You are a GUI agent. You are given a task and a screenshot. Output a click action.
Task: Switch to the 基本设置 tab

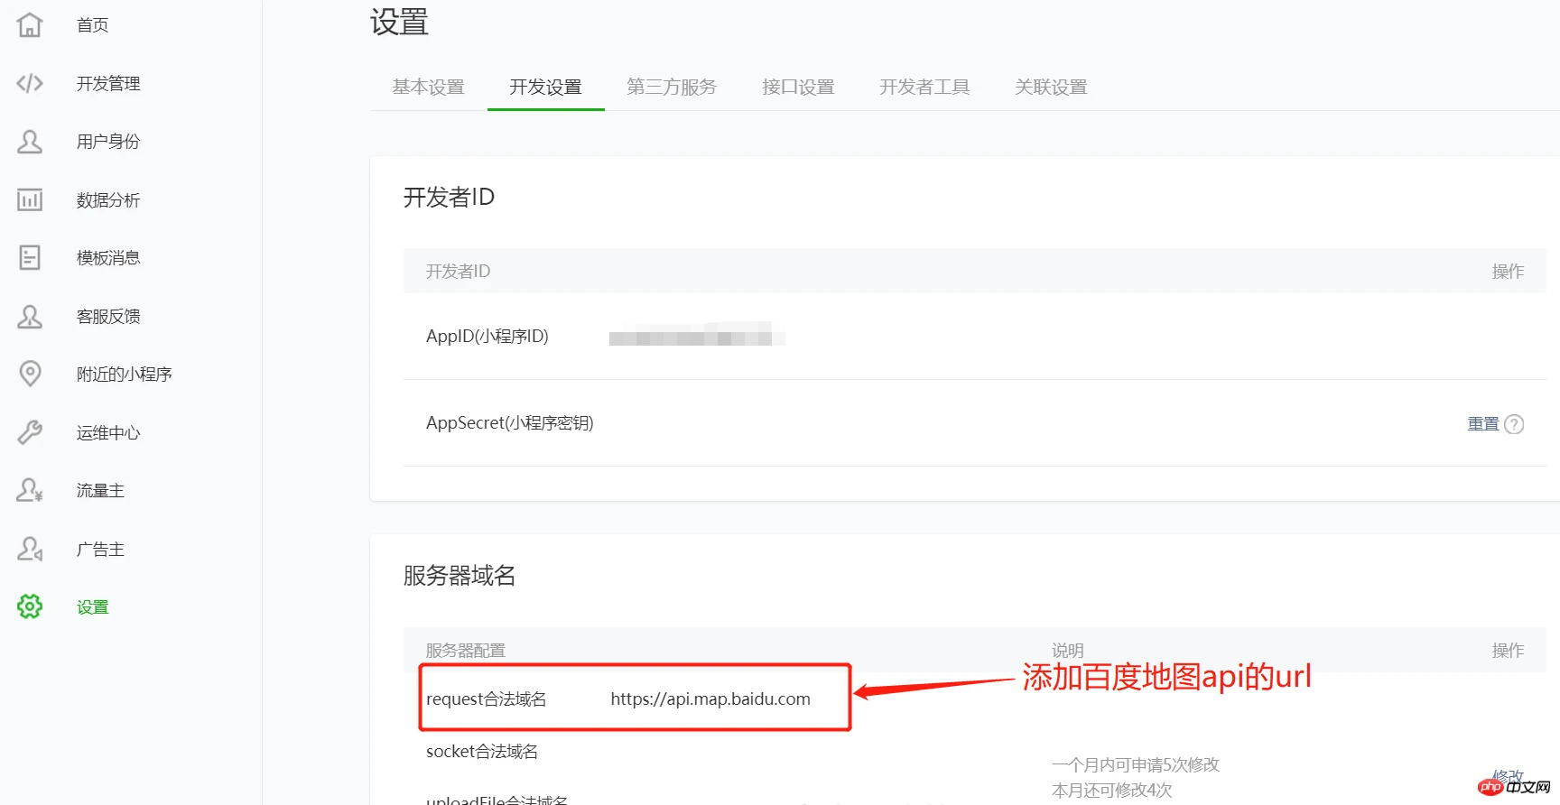pyautogui.click(x=428, y=87)
